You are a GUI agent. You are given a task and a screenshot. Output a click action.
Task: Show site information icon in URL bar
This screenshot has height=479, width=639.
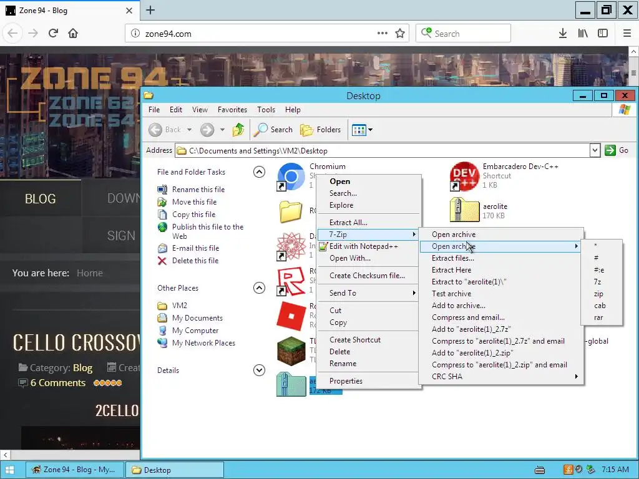135,34
